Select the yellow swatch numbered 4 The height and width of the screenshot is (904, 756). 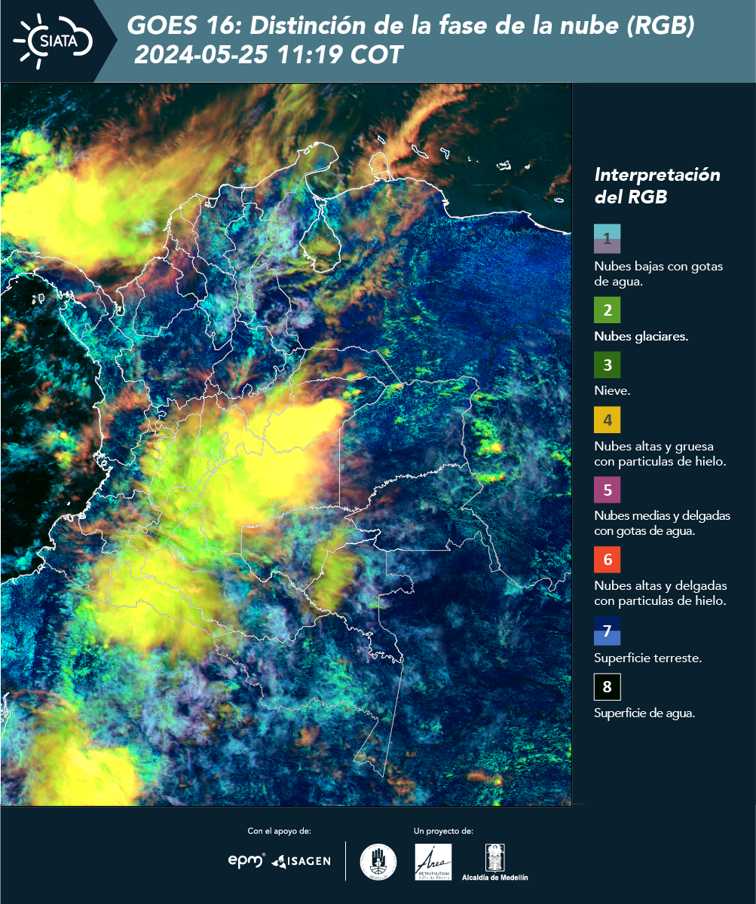pos(607,420)
